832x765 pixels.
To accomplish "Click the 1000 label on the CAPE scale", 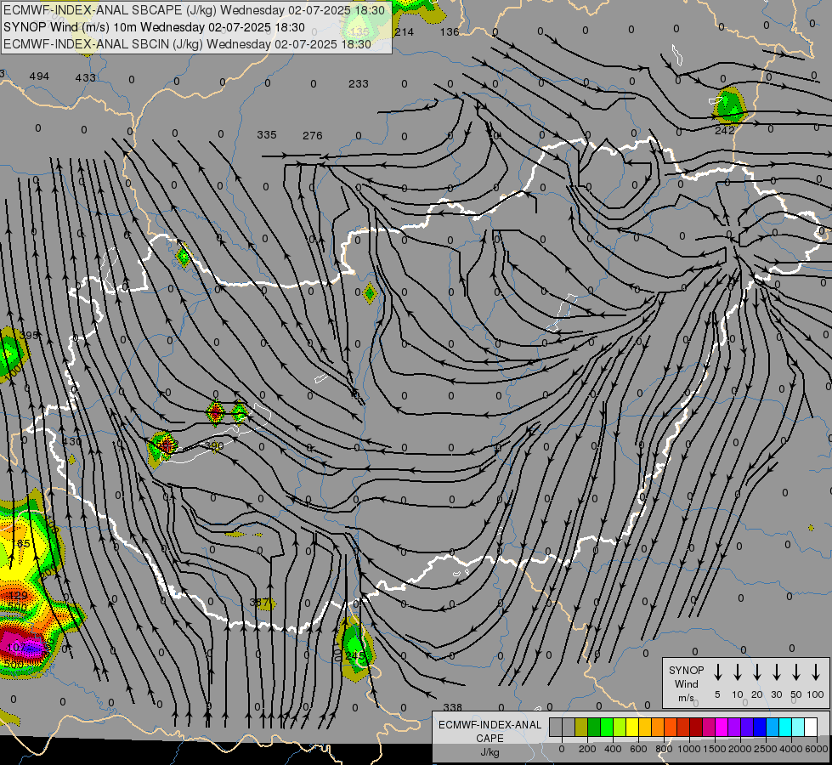I will 689,749.
